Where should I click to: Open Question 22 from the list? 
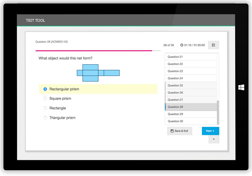[191, 64]
